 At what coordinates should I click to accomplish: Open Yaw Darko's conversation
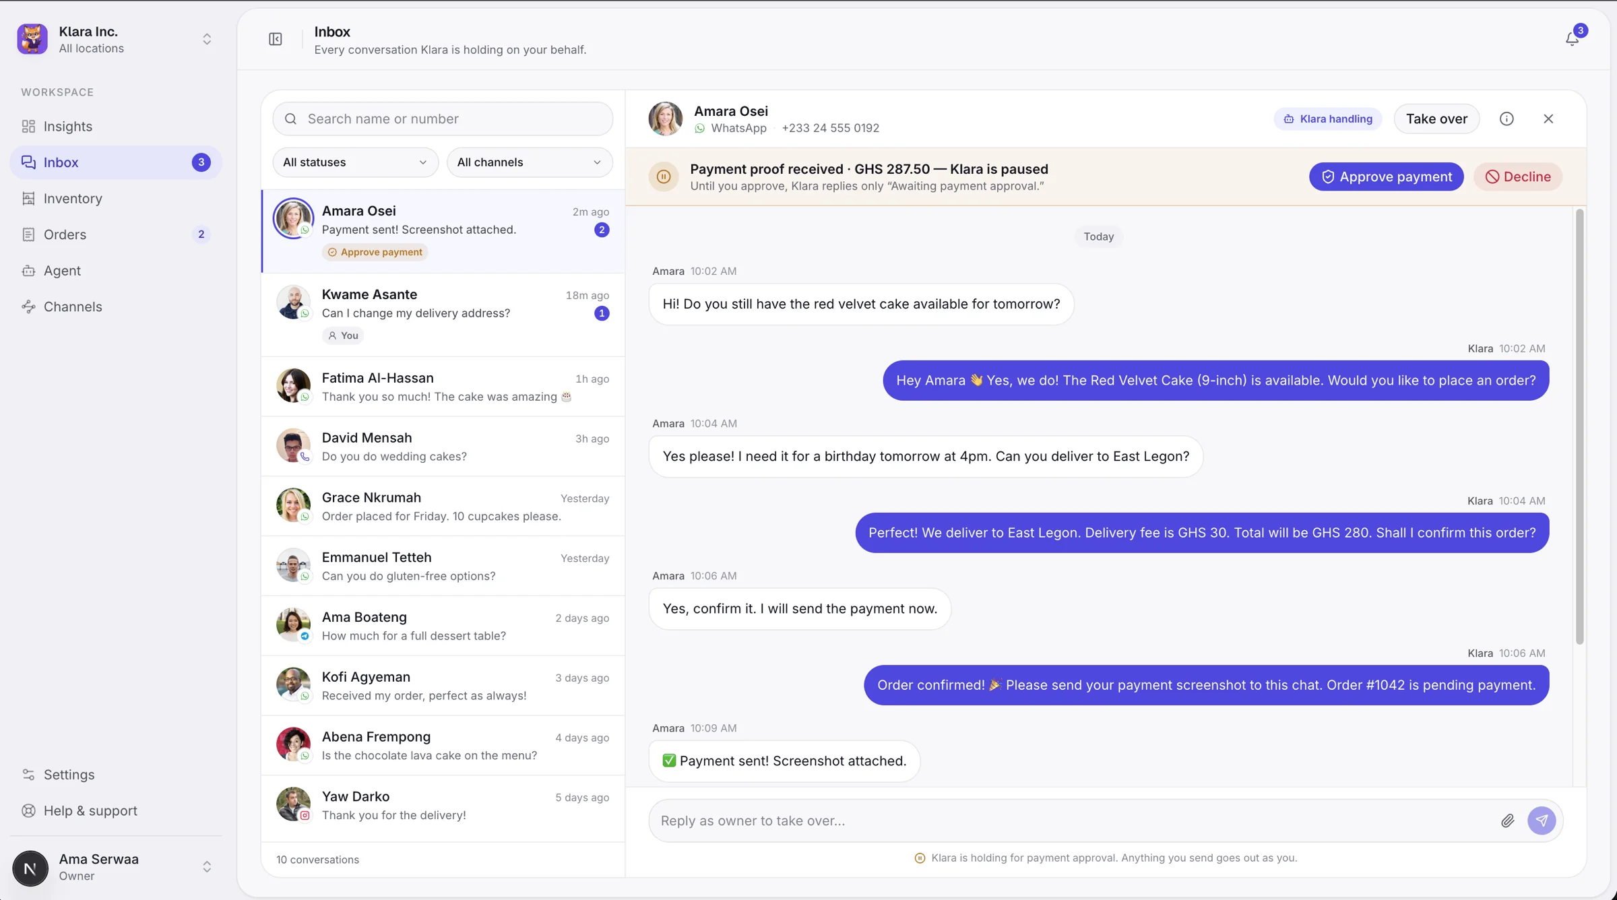pyautogui.click(x=443, y=806)
